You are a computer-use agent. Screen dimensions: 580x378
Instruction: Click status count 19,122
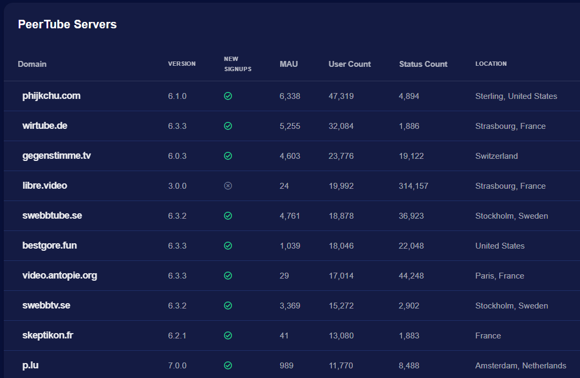pos(411,156)
